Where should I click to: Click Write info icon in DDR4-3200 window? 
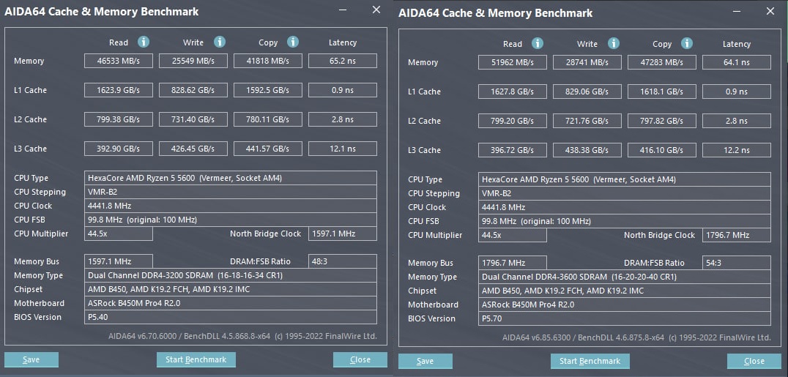coord(220,42)
